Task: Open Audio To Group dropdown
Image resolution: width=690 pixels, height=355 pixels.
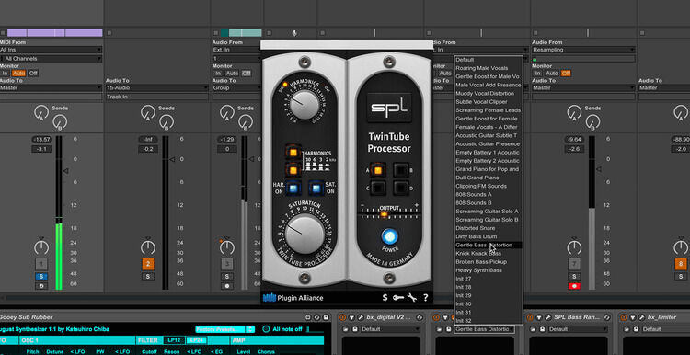Action: coord(236,88)
